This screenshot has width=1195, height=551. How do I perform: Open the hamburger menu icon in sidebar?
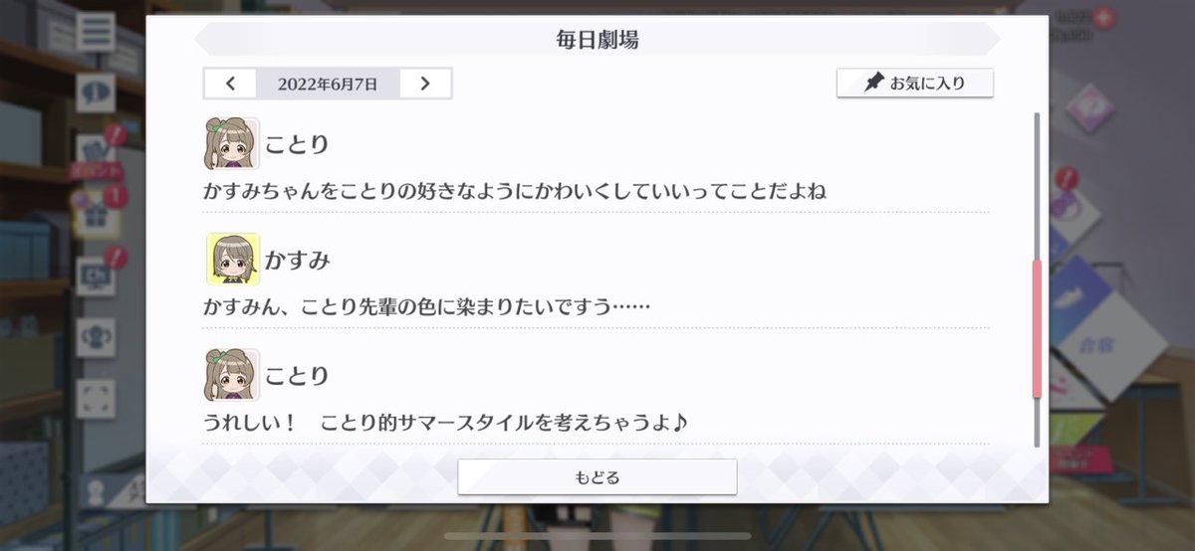(x=97, y=32)
